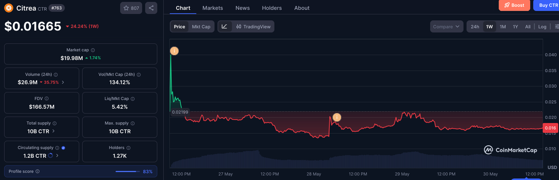Click the 35.75% volume change

click(49, 82)
